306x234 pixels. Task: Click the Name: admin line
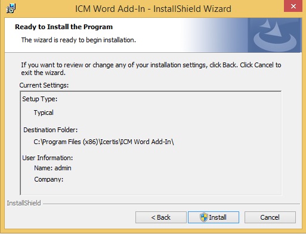tap(52, 168)
